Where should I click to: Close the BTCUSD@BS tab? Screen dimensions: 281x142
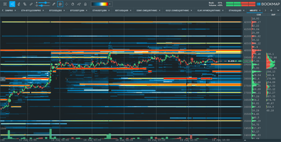click(x=64, y=10)
